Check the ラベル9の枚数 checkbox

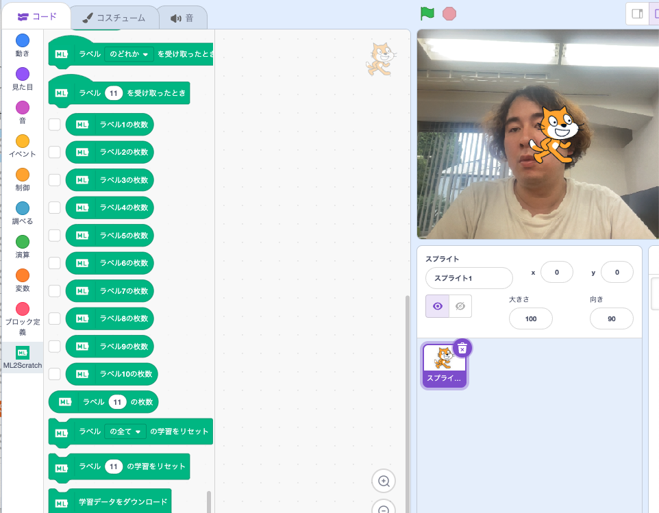click(x=55, y=346)
